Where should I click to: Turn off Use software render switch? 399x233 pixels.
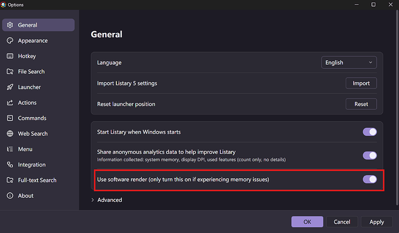point(370,179)
